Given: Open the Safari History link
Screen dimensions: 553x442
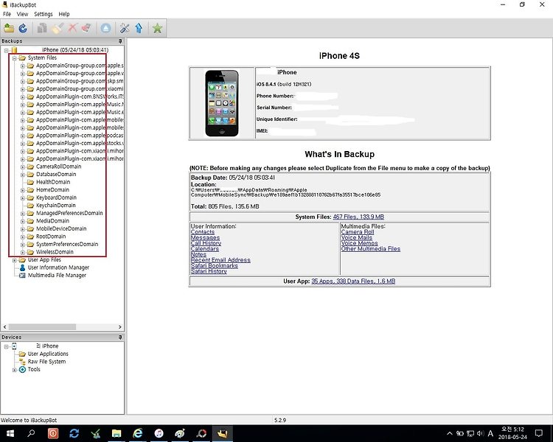Looking at the screenshot, I should (209, 271).
